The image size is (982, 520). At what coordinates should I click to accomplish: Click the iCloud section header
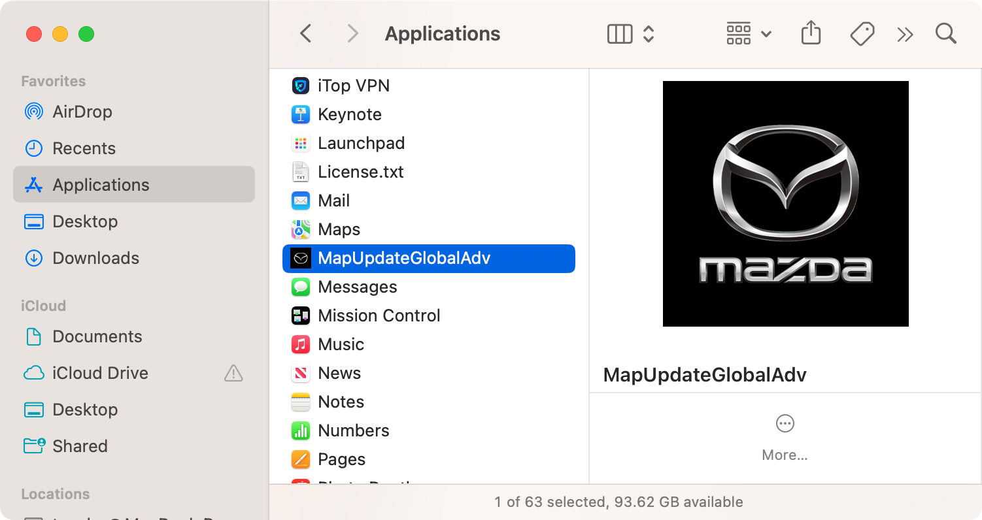[x=43, y=306]
